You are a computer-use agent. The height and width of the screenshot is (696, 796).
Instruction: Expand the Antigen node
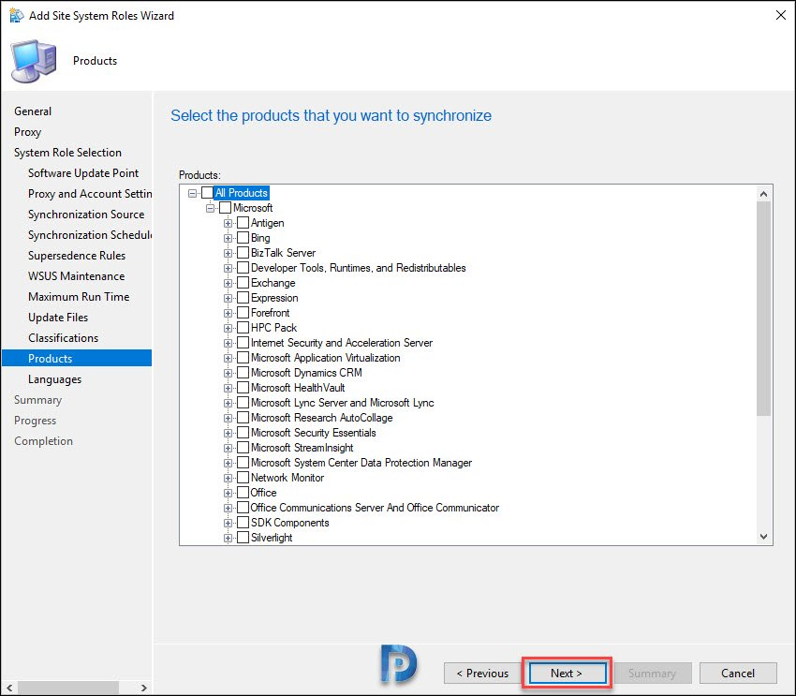(228, 223)
